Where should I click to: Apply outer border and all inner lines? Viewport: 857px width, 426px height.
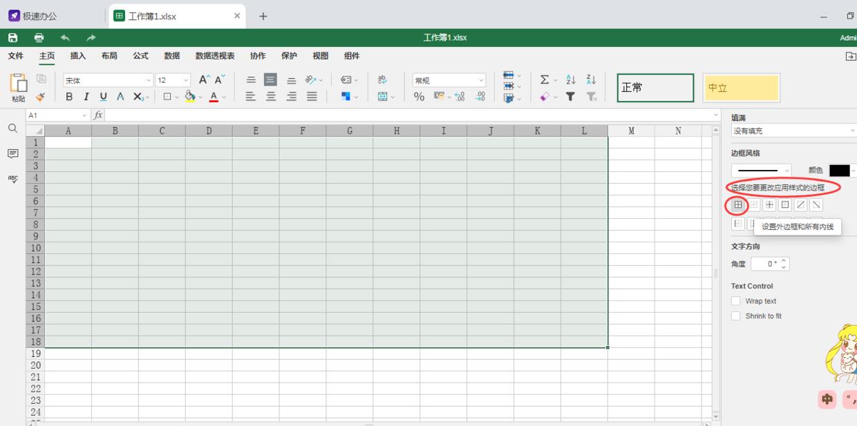pos(738,205)
